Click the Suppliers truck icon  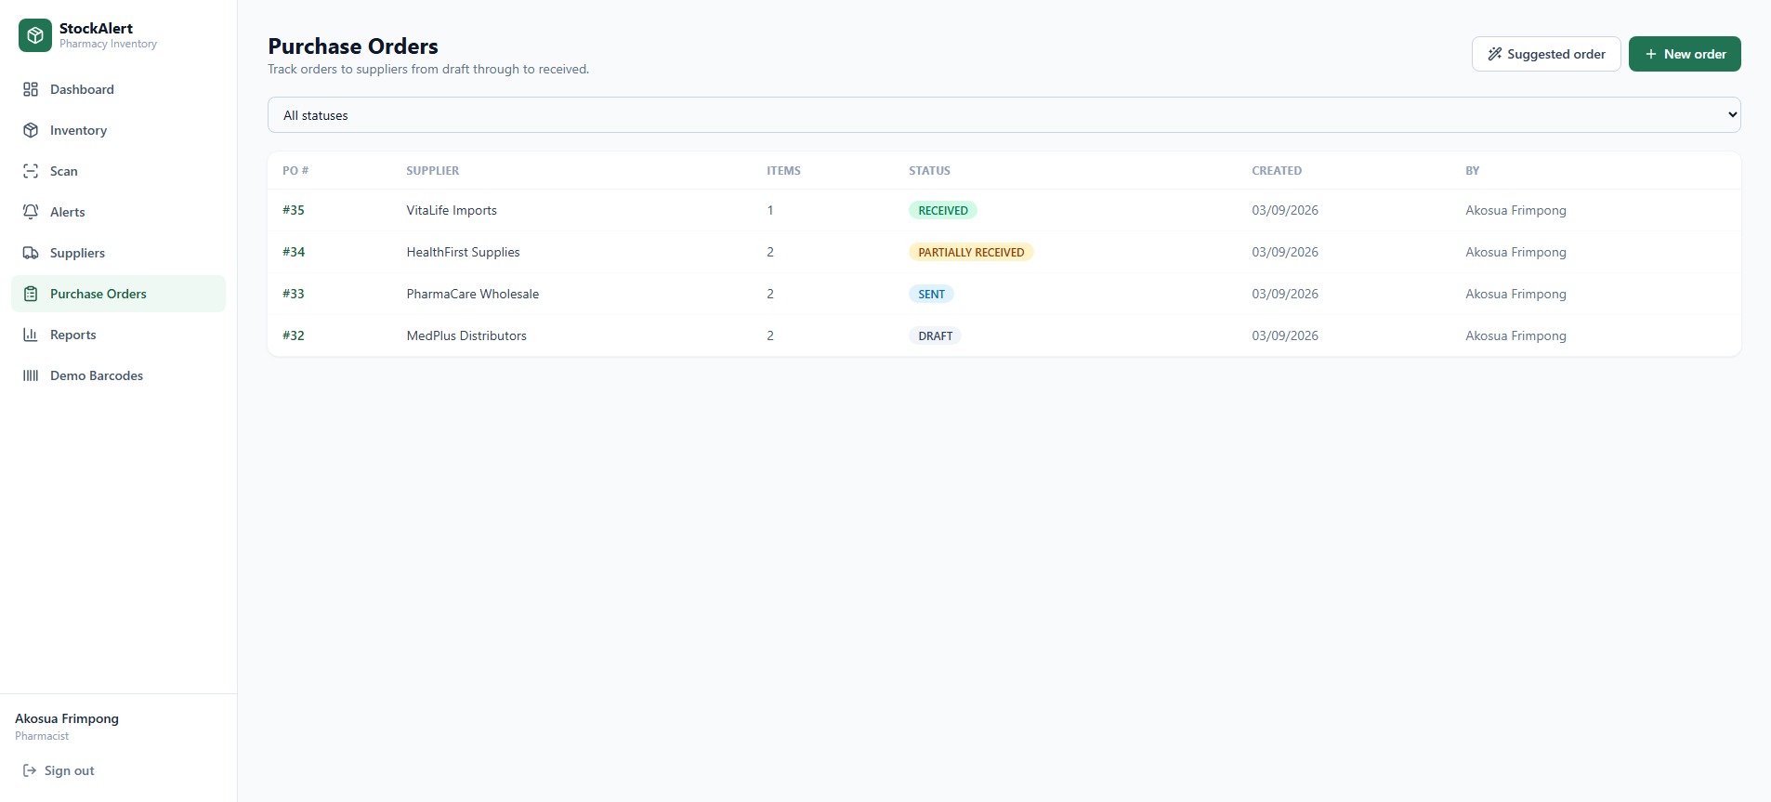[x=31, y=253]
